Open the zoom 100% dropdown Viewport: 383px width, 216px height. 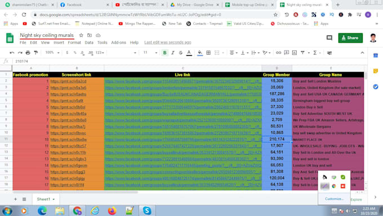click(x=52, y=53)
